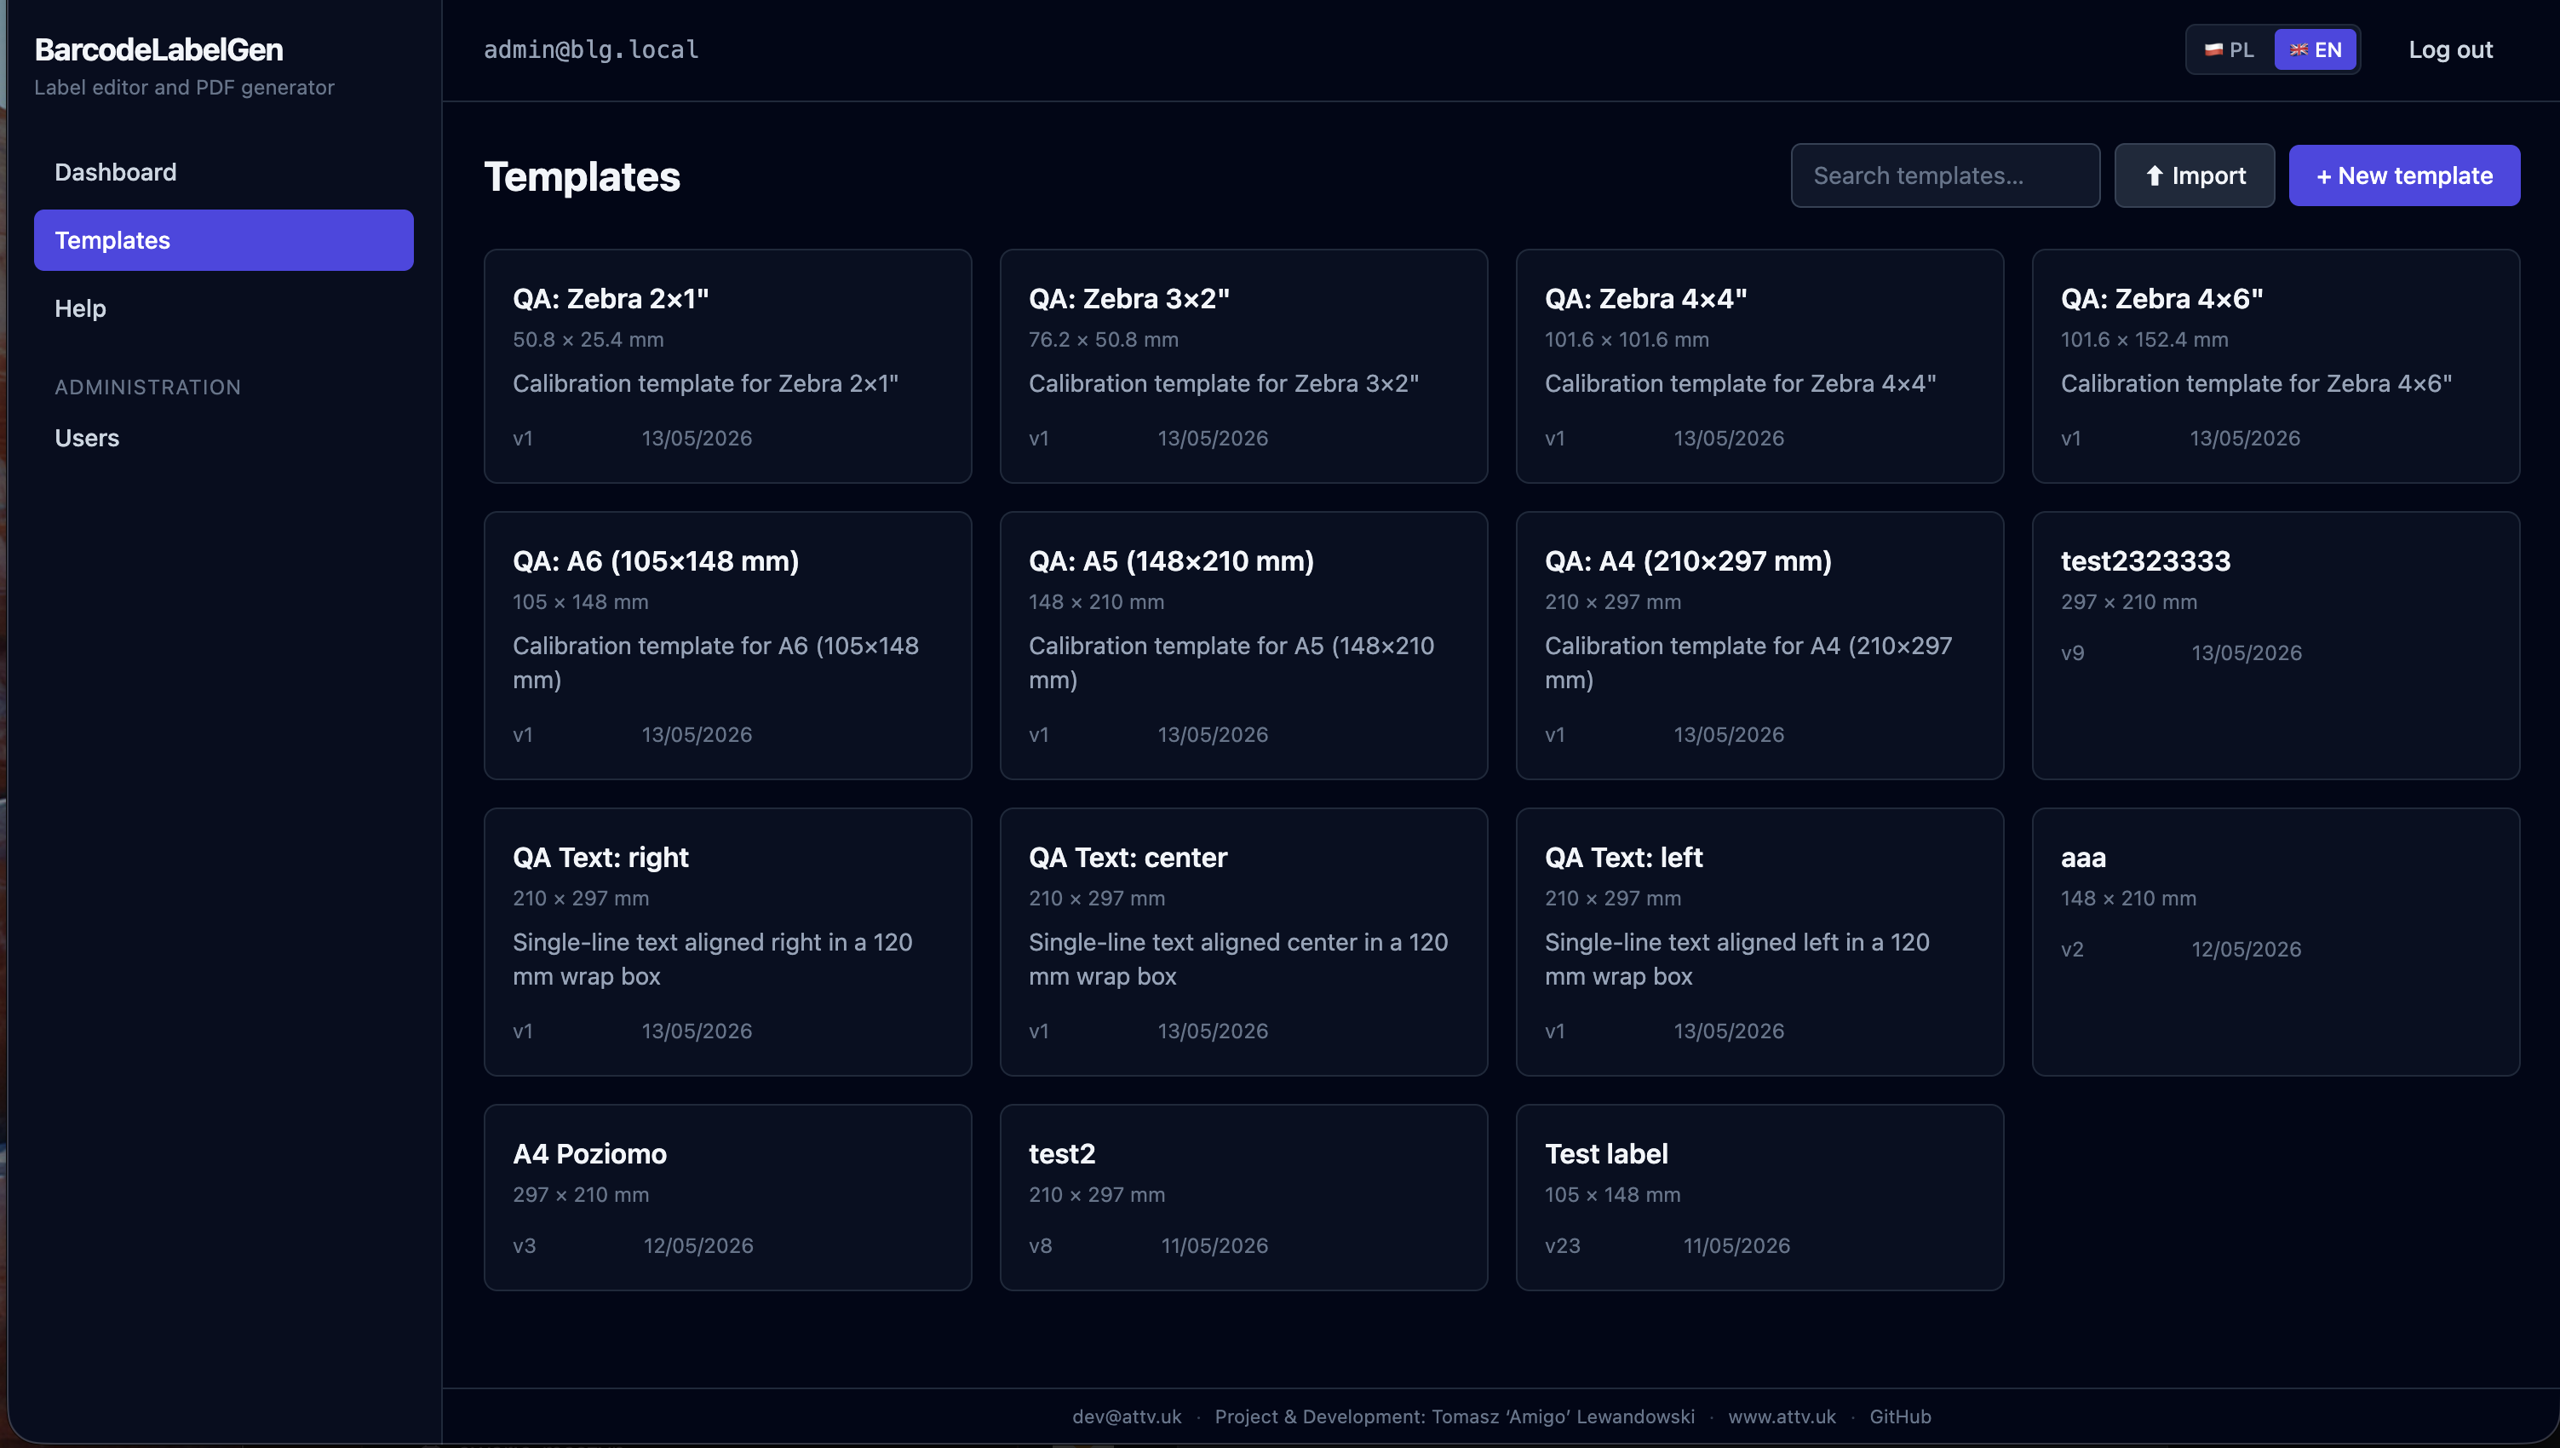Open the QA: A4 (210×297 mm) template
This screenshot has width=2560, height=1448.
(x=1759, y=646)
